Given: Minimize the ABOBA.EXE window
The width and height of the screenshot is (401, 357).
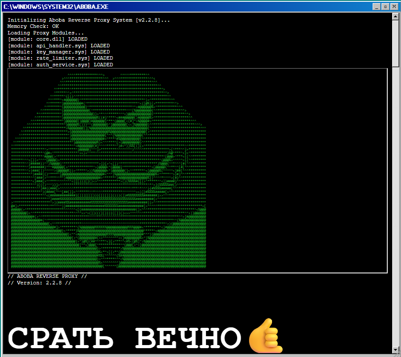Looking at the screenshot, I should tap(377, 7).
